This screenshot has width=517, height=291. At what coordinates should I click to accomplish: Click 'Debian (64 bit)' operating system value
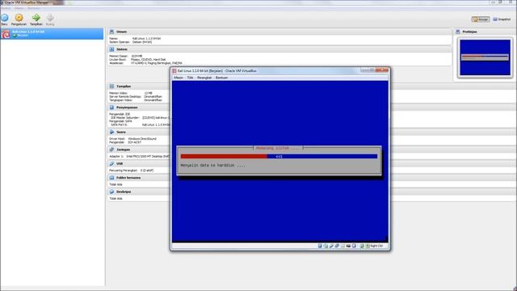[x=142, y=42]
